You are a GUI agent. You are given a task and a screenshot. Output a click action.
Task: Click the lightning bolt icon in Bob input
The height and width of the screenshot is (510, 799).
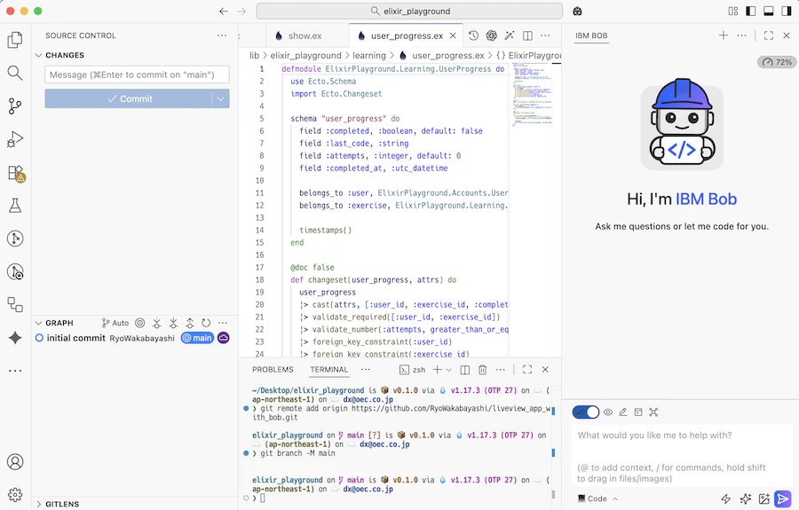725,498
